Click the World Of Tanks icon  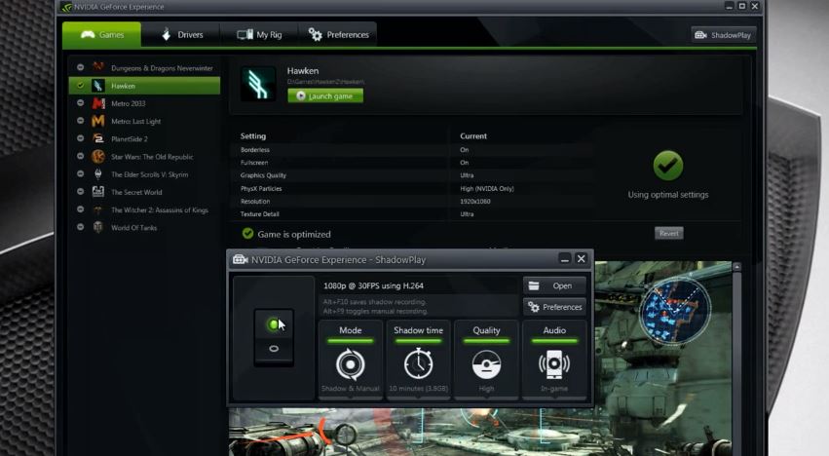tap(97, 227)
